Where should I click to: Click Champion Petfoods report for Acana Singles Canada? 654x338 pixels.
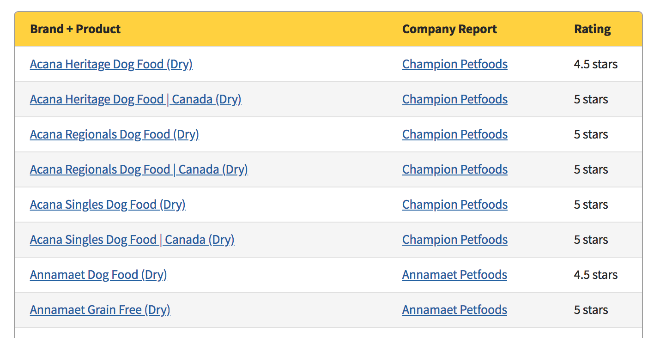[x=455, y=240]
